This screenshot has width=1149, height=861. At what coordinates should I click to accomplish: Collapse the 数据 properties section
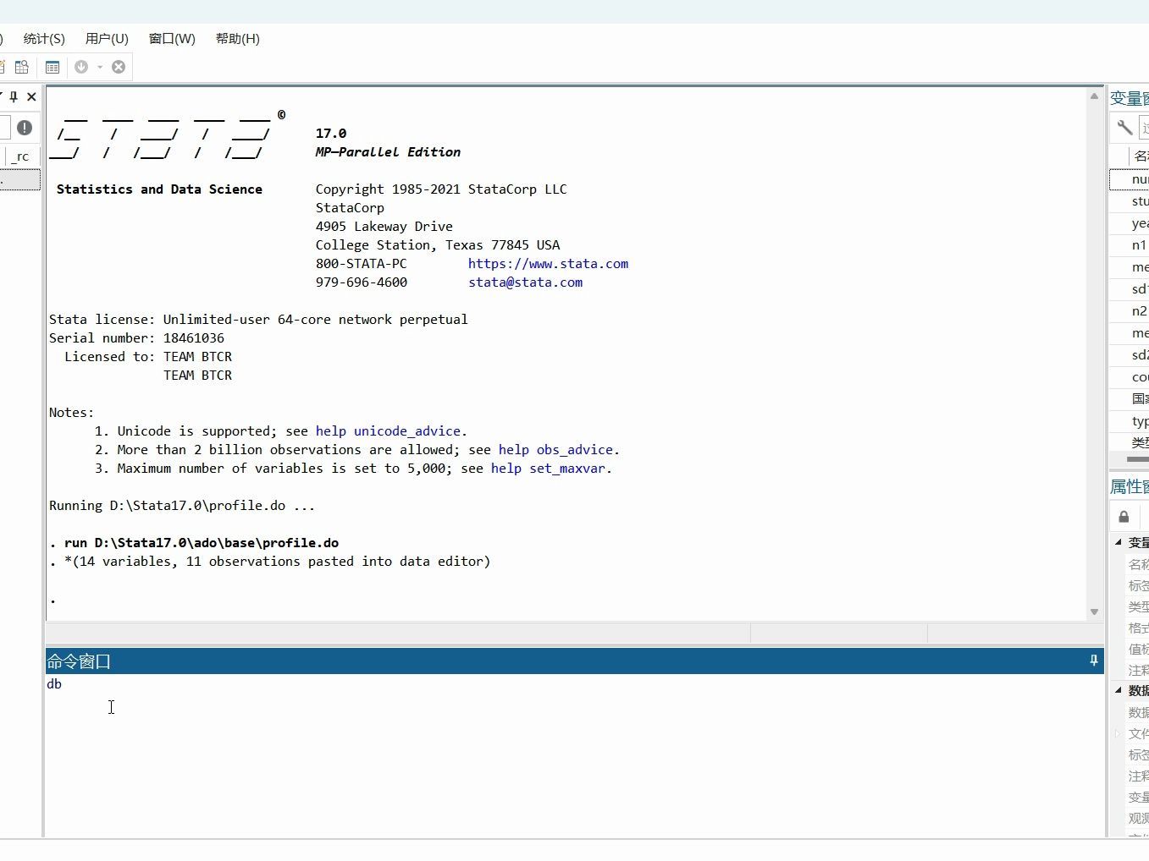pyautogui.click(x=1119, y=691)
